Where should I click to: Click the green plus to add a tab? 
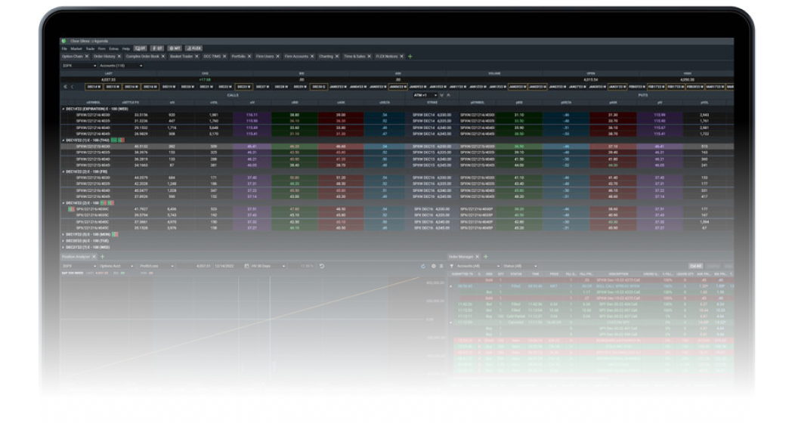click(x=410, y=57)
